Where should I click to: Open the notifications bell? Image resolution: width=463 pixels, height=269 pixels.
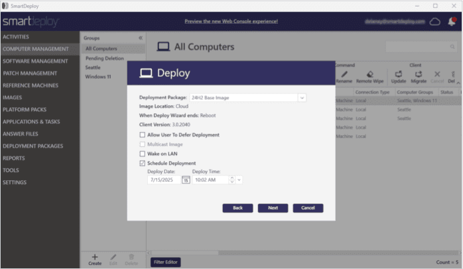pyautogui.click(x=452, y=21)
